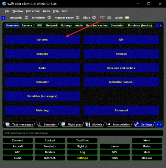Screen dimensions: 166x168
Task: Click the large blue GUI button
Action: 121,40
